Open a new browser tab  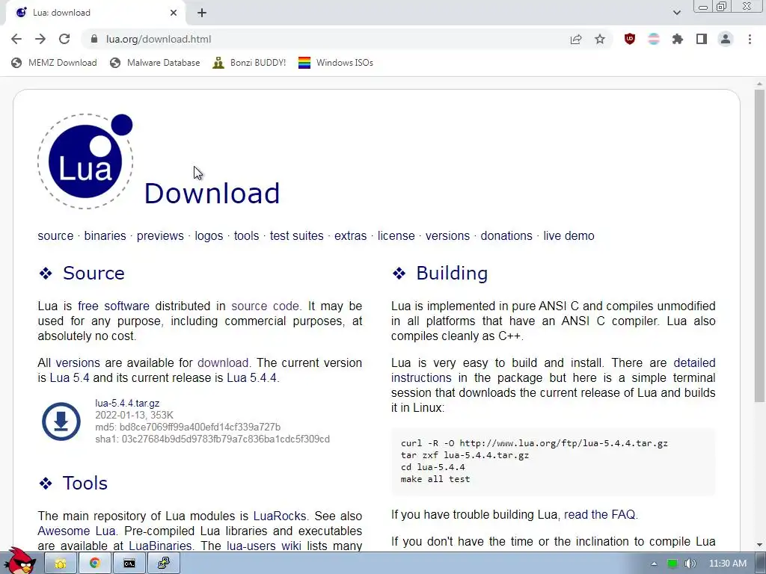[202, 13]
